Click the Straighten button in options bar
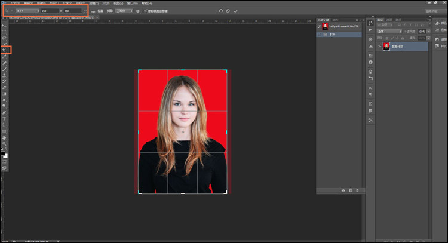This screenshot has width=448, height=243. [97, 11]
